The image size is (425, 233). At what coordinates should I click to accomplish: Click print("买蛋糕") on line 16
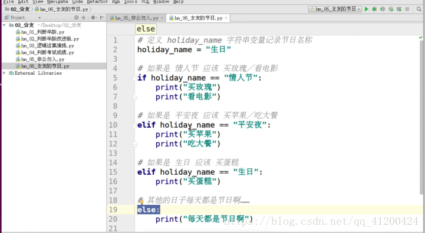click(188, 182)
